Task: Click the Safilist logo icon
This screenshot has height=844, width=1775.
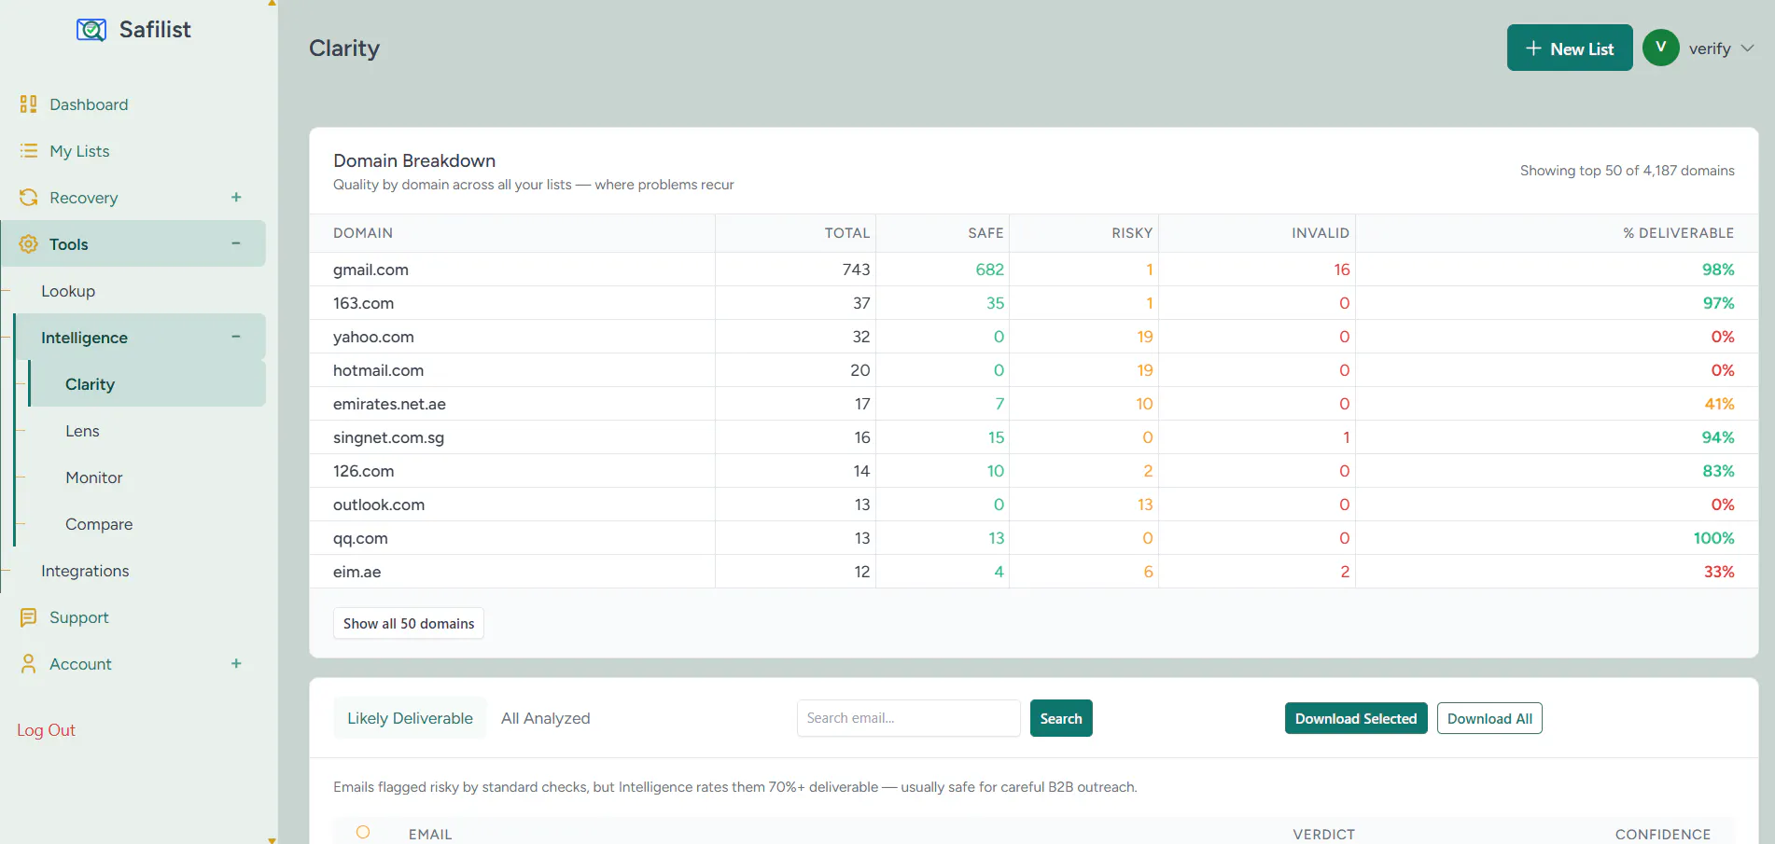Action: (x=91, y=30)
